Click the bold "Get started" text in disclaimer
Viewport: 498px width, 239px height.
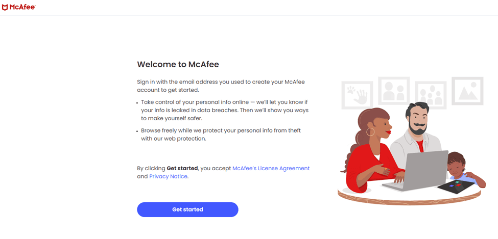point(182,168)
